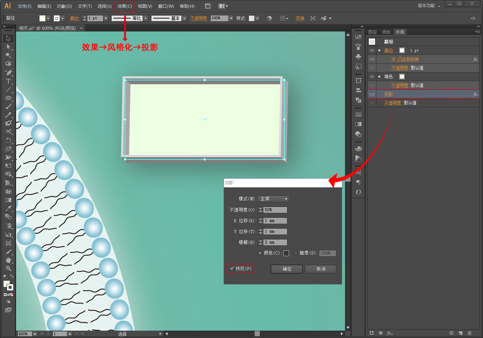The height and width of the screenshot is (338, 483).
Task: Select the Ellipse tool
Action: point(8,98)
